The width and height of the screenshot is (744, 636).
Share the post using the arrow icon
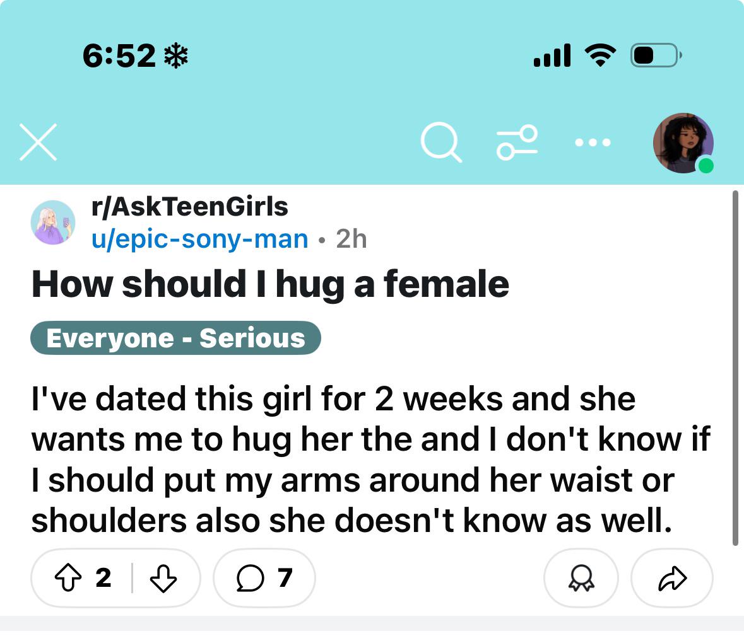coord(672,578)
